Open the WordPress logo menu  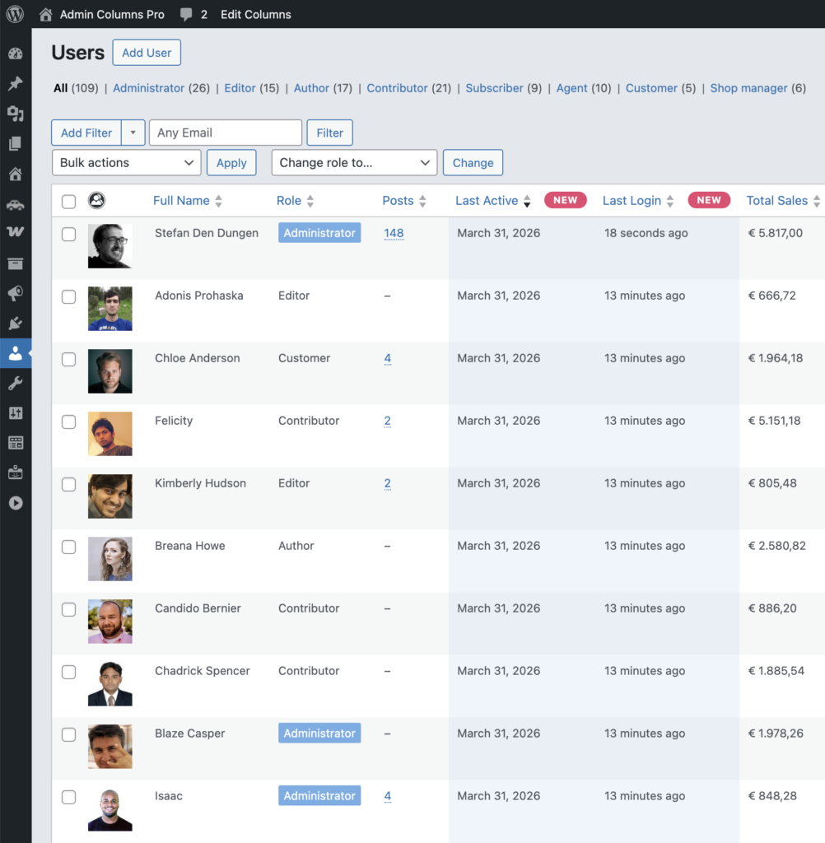click(x=15, y=14)
